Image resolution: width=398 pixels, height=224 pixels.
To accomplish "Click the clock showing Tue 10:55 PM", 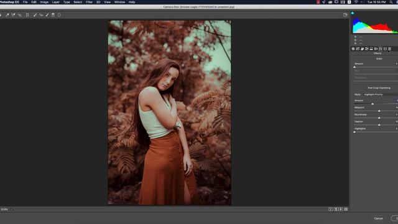I will tap(376, 2).
